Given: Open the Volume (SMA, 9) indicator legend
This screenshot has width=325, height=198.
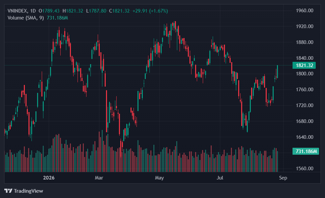Looking at the screenshot, I should click(26, 18).
